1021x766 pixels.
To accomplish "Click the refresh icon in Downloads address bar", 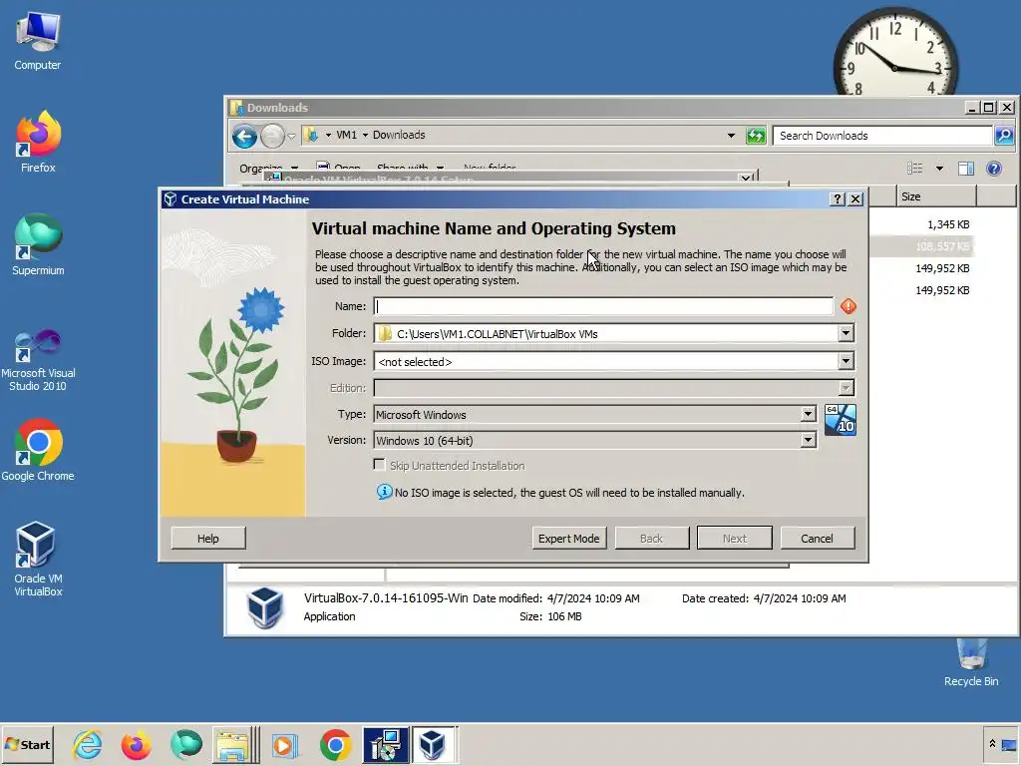I will tap(756, 136).
